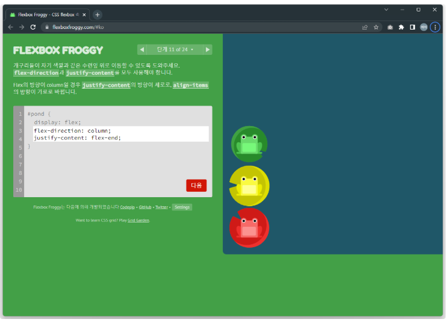This screenshot has width=448, height=322.
Task: Open the Grid Garden link
Action: [x=138, y=220]
